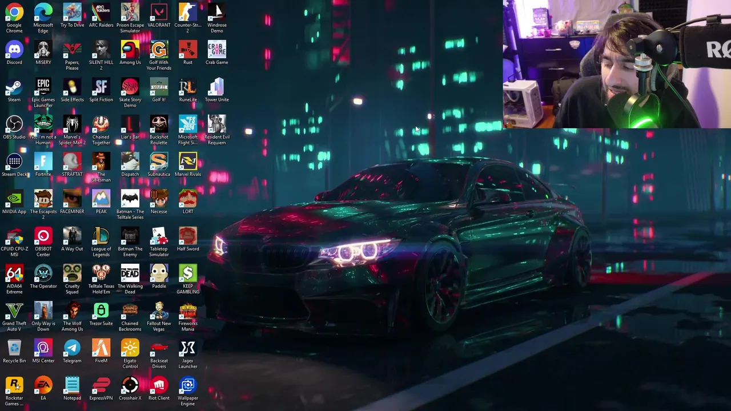
Task: Click Microsoft Flight Simulator icon
Action: [x=188, y=124]
